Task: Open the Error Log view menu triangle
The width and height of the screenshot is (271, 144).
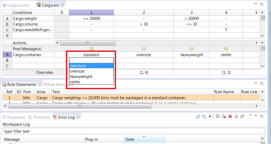Action: 250,115
